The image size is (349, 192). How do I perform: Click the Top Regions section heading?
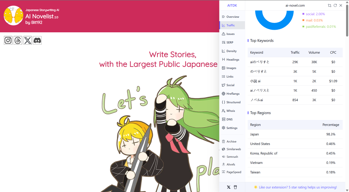(260, 113)
